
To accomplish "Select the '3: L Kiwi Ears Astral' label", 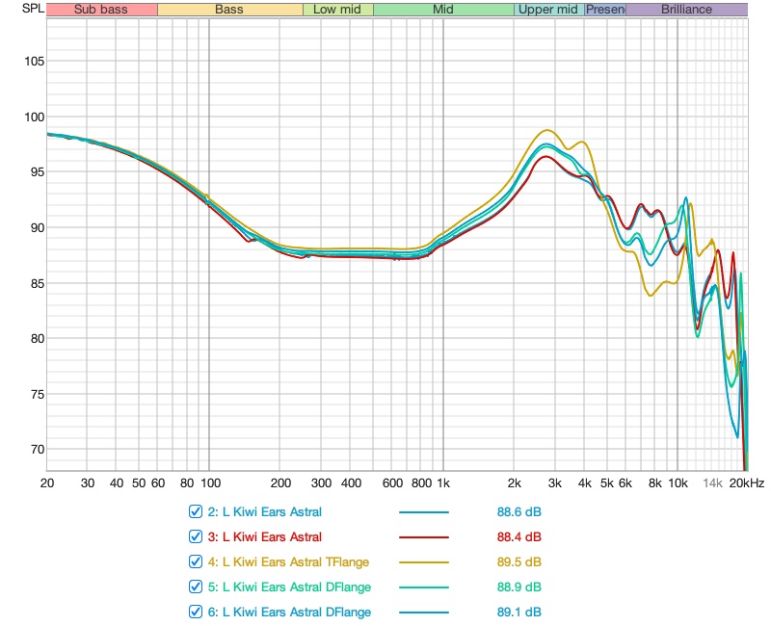I will (264, 537).
